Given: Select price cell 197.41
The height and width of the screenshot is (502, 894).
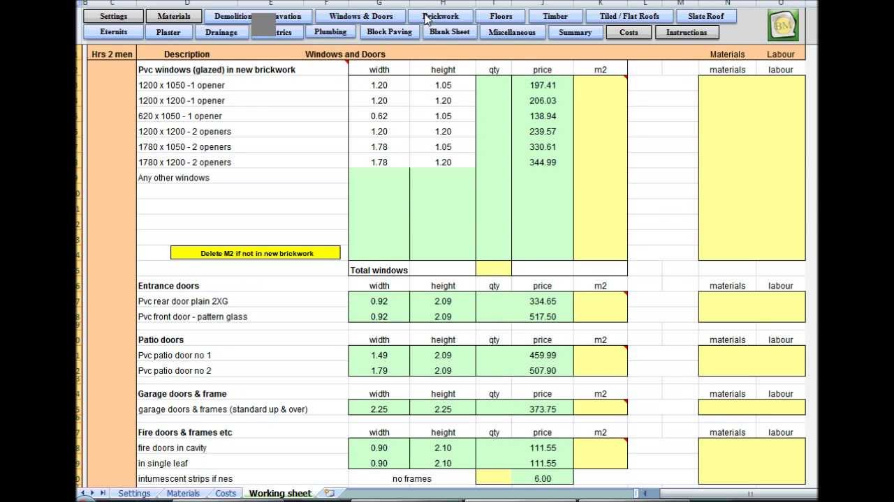Looking at the screenshot, I should (x=543, y=85).
